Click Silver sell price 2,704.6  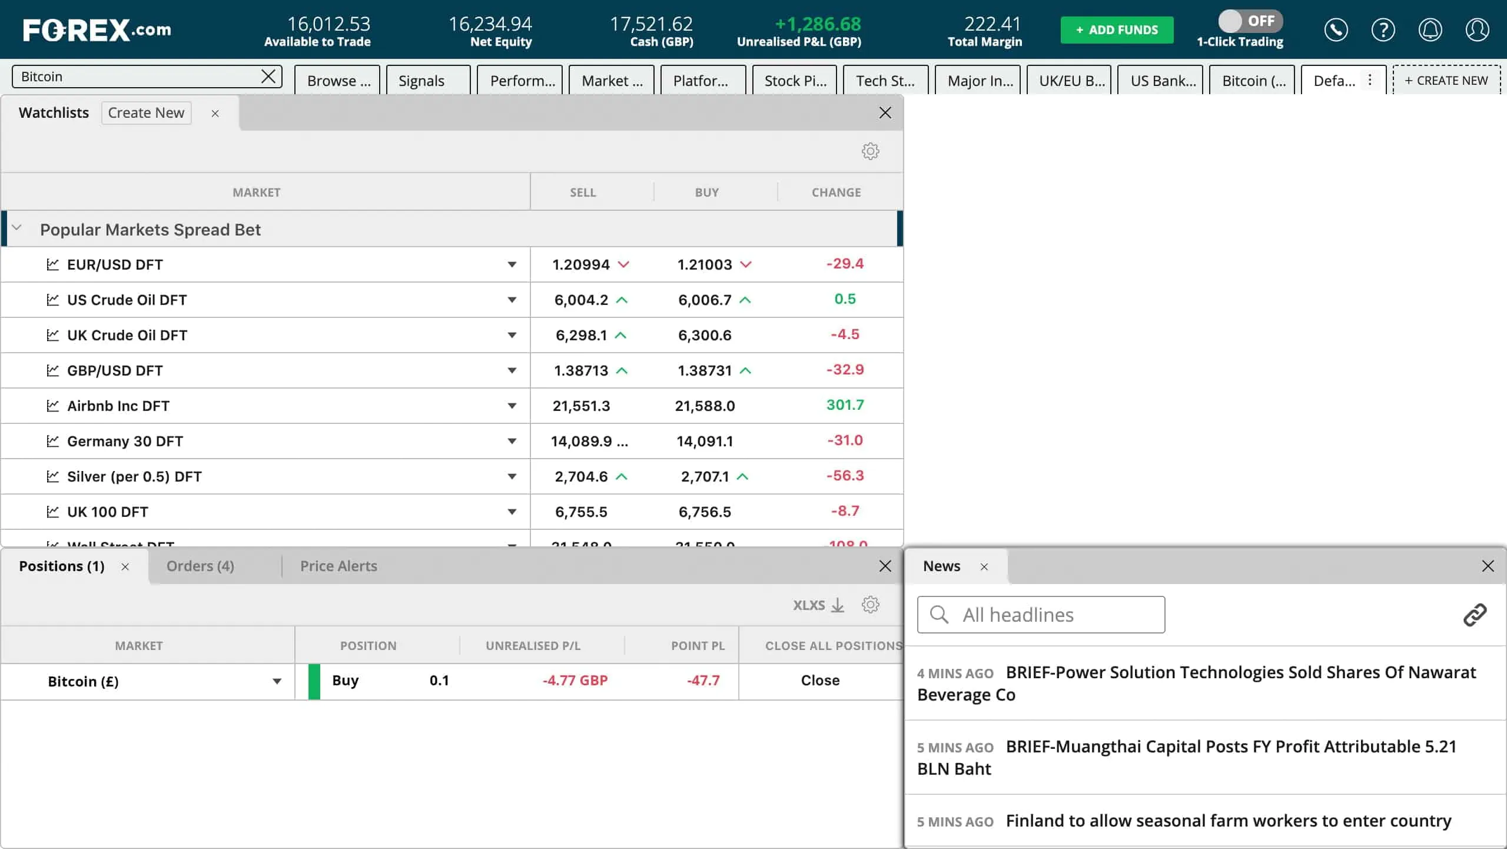(581, 476)
